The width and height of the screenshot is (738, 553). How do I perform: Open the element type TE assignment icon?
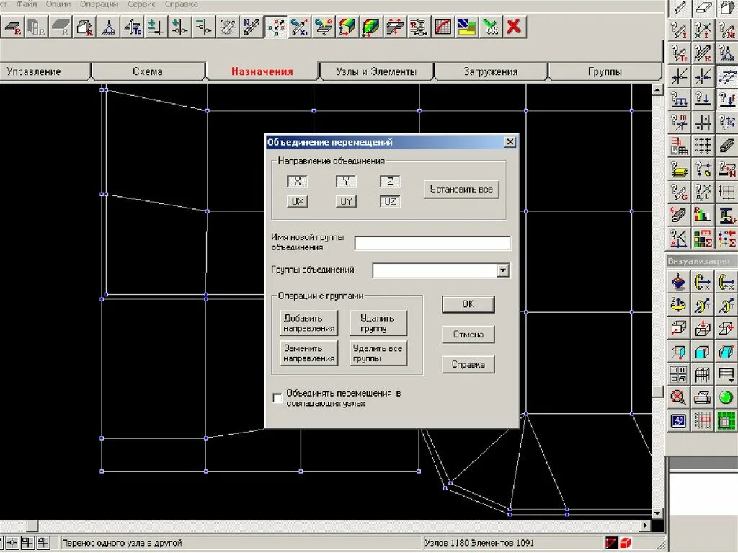click(133, 27)
